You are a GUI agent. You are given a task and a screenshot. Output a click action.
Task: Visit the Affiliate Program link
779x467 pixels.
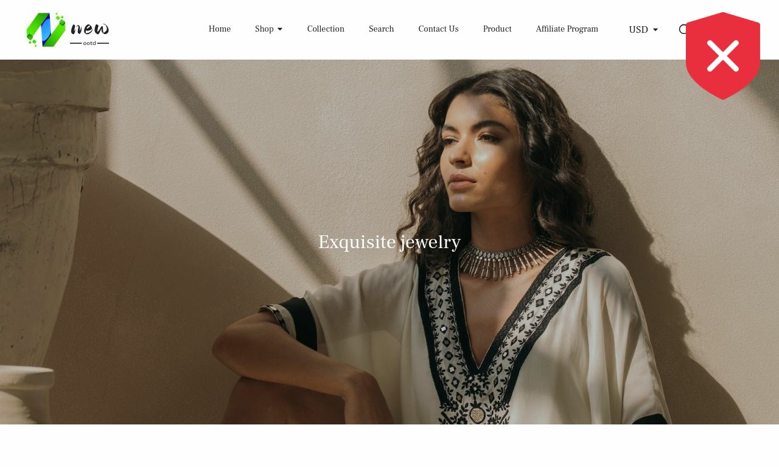(567, 29)
